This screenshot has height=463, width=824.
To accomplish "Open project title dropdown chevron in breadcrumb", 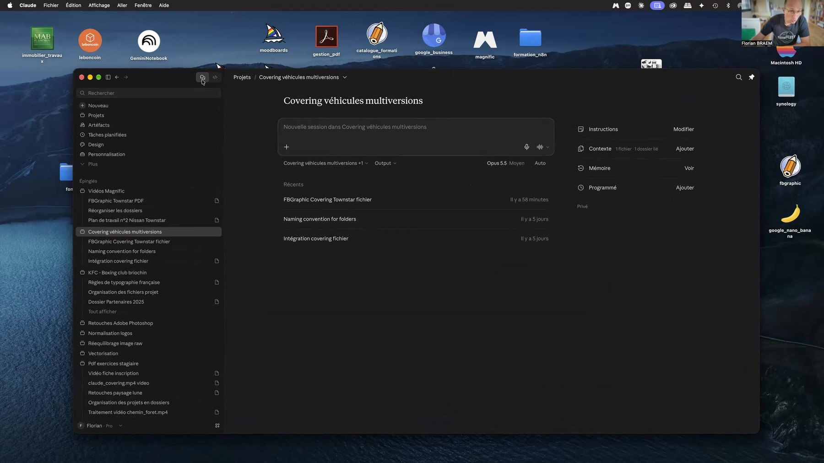I will coord(345,77).
